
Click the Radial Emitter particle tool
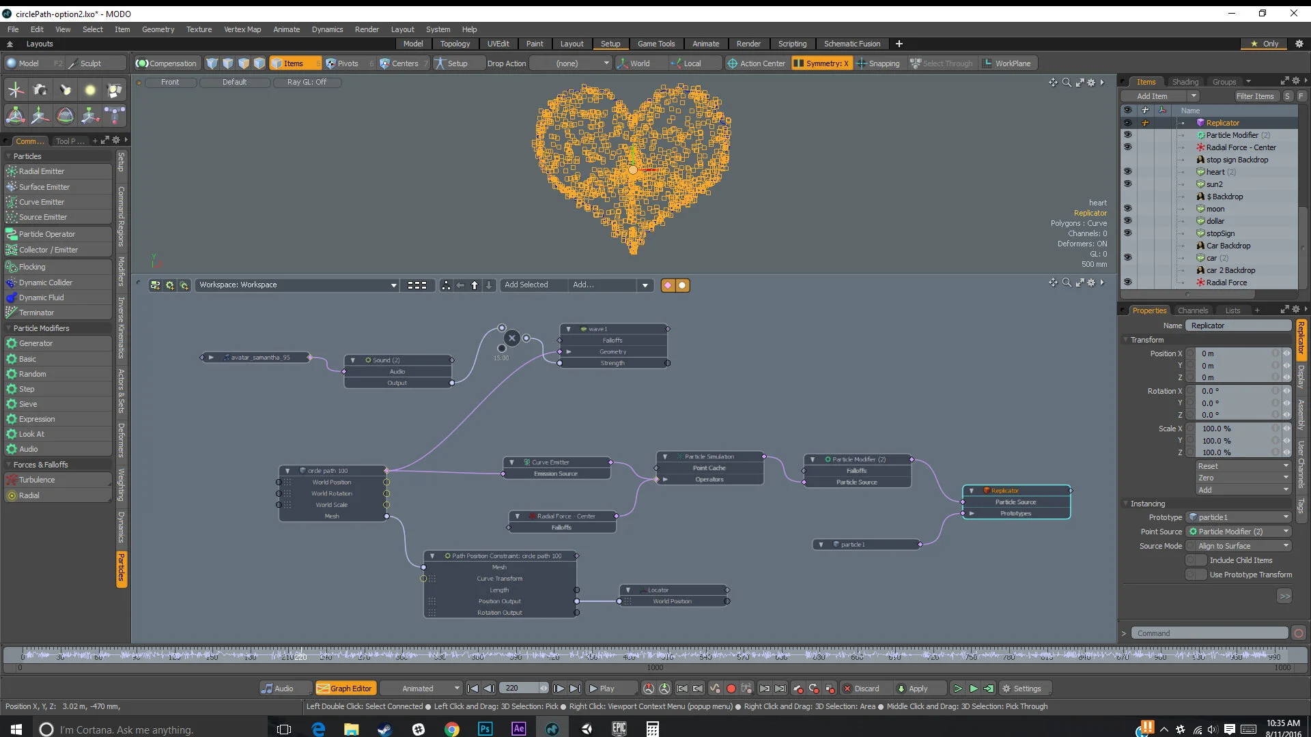tap(41, 171)
